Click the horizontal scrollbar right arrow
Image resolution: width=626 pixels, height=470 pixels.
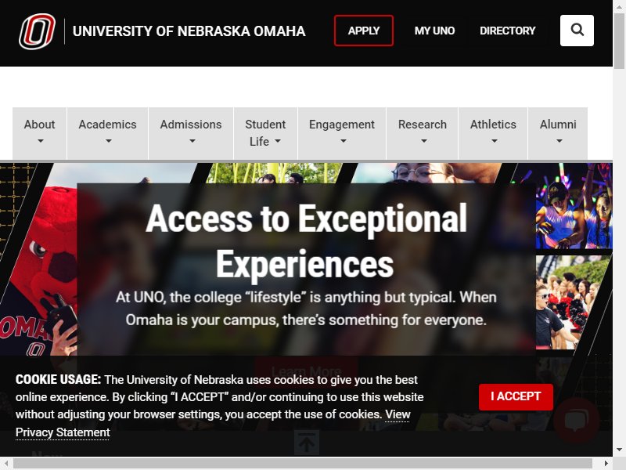click(x=606, y=463)
